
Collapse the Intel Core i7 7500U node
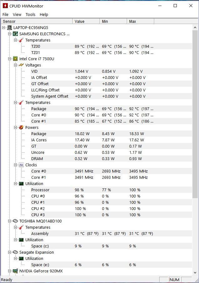10,59
